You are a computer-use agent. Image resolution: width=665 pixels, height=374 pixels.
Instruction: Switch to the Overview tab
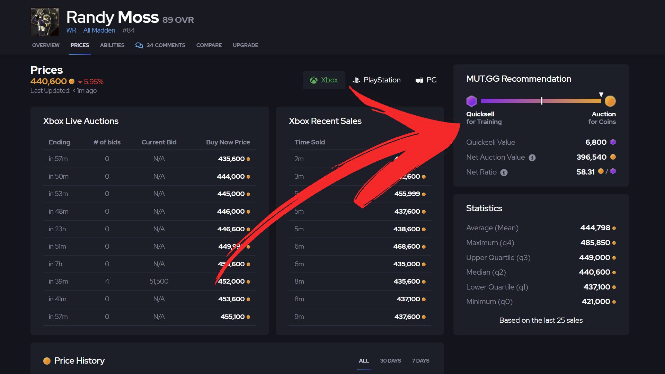[x=46, y=45]
